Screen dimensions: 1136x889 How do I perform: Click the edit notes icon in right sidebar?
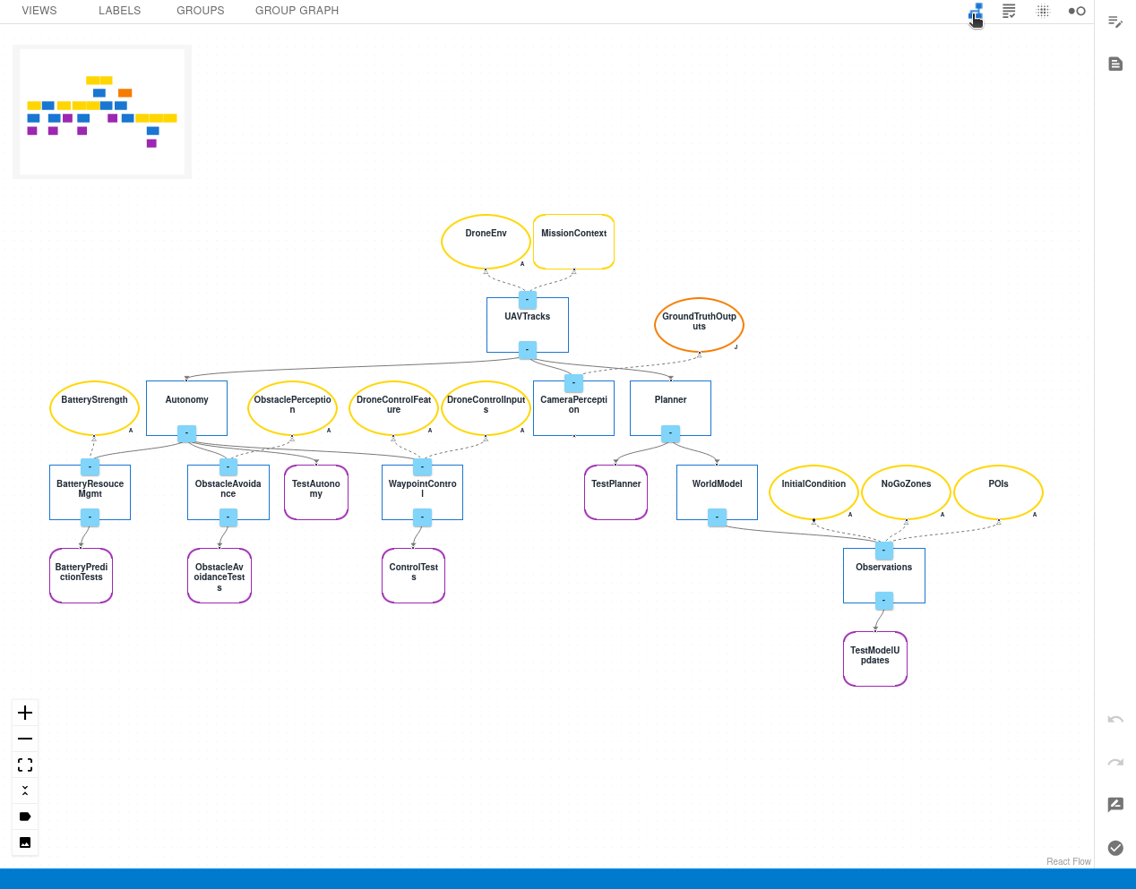(x=1115, y=21)
